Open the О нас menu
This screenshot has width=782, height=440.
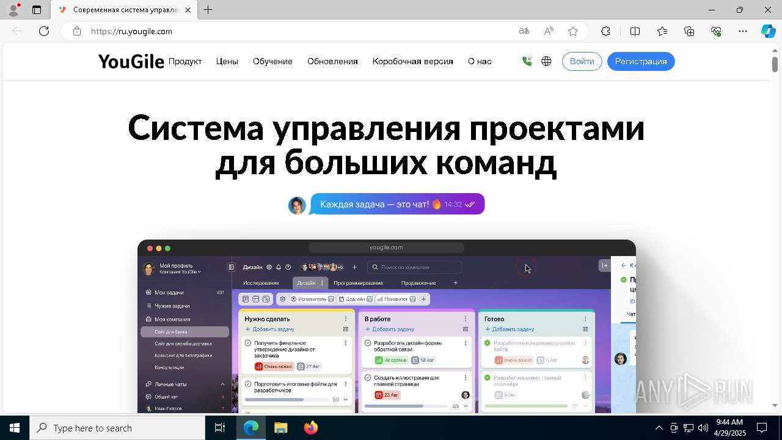(480, 61)
